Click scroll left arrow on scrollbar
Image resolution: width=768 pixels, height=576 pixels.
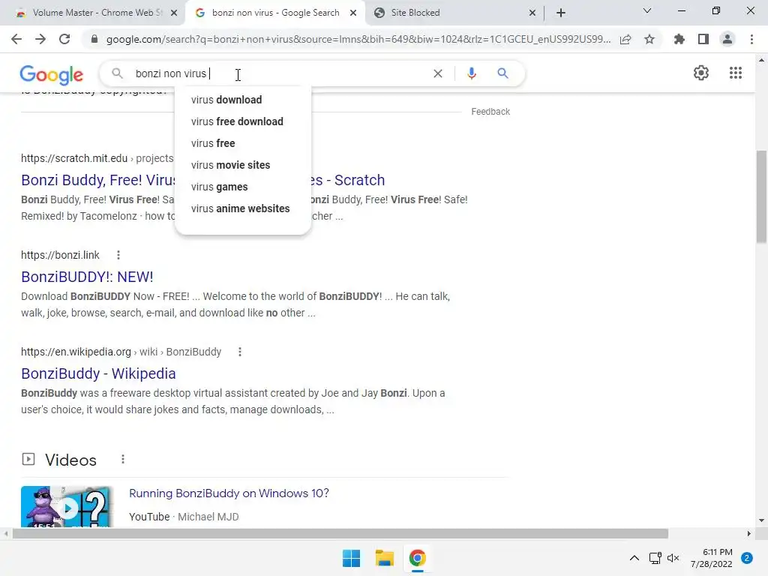point(5,533)
